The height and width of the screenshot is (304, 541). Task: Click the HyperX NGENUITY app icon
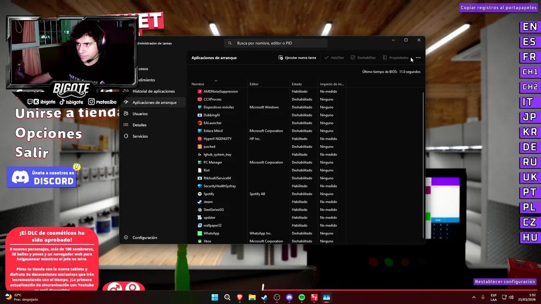click(x=200, y=138)
